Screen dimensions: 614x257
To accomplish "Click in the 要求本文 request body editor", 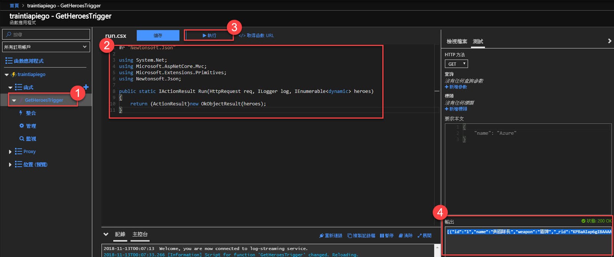I will pyautogui.click(x=528, y=169).
